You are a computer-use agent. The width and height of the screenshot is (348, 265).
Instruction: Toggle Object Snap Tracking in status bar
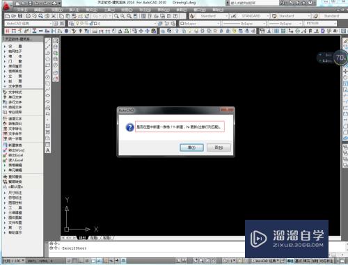point(99,261)
